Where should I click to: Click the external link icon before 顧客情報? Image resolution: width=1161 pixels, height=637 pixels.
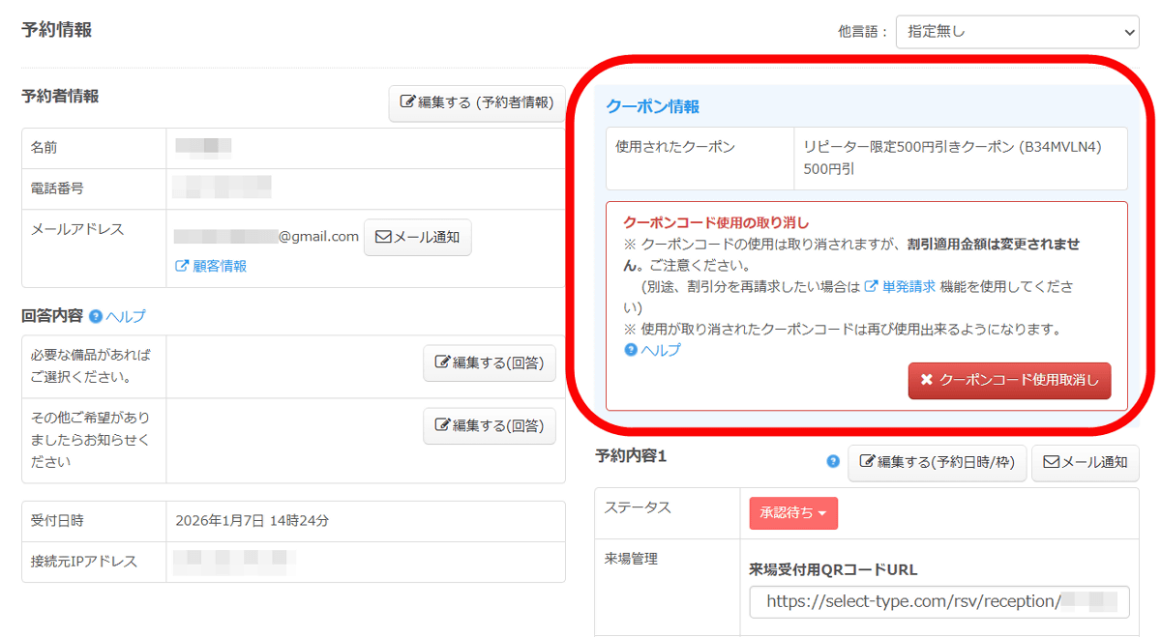(181, 266)
